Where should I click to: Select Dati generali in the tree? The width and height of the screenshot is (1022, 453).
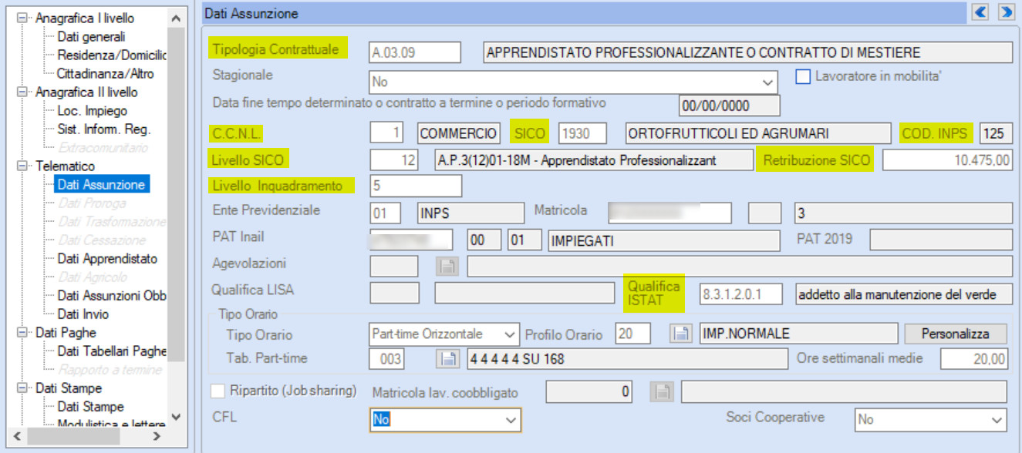pos(91,36)
